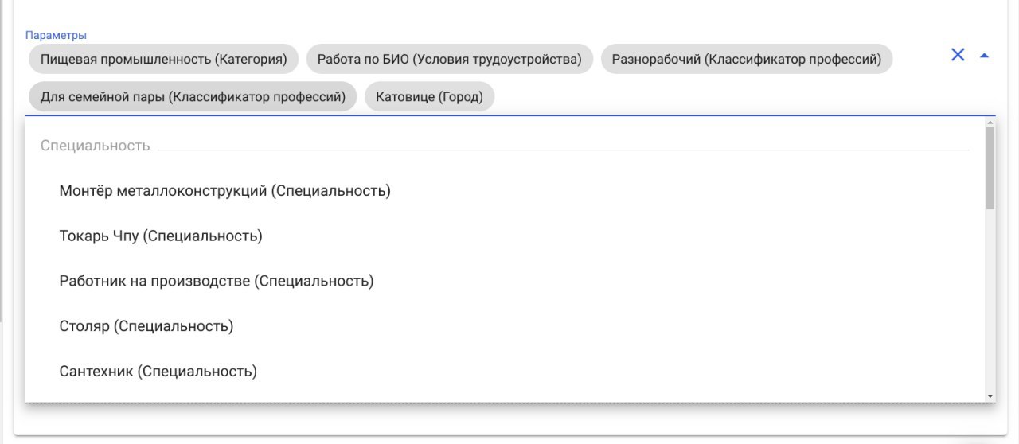Click the Для семейной пары chip
Viewport: 1019px width, 444px height.
[x=193, y=97]
